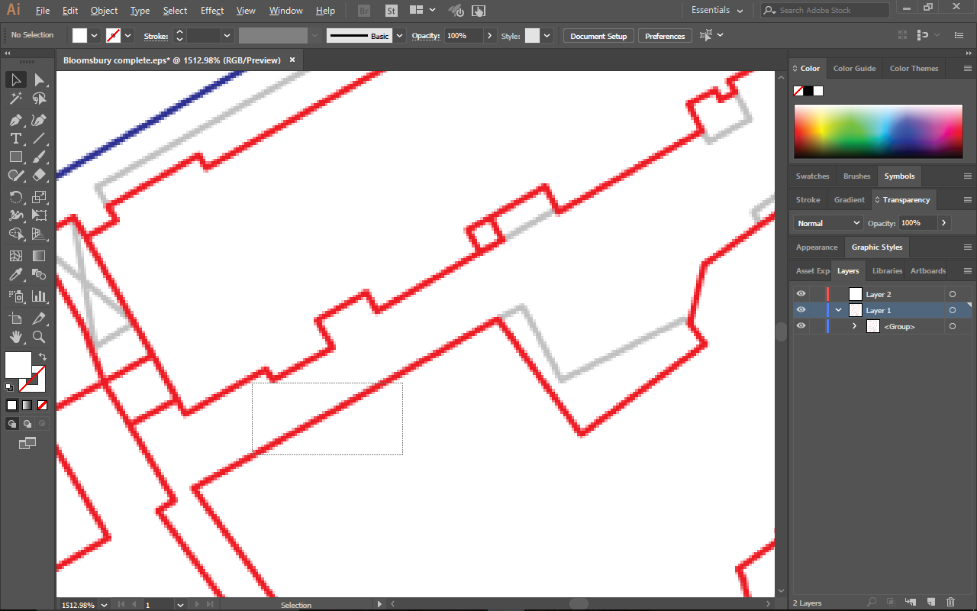Open the blending mode Normal dropdown
Image resolution: width=977 pixels, height=611 pixels.
coord(827,223)
